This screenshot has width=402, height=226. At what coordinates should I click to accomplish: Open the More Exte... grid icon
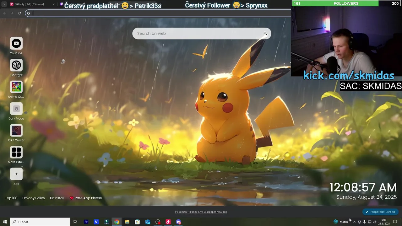pos(16,152)
